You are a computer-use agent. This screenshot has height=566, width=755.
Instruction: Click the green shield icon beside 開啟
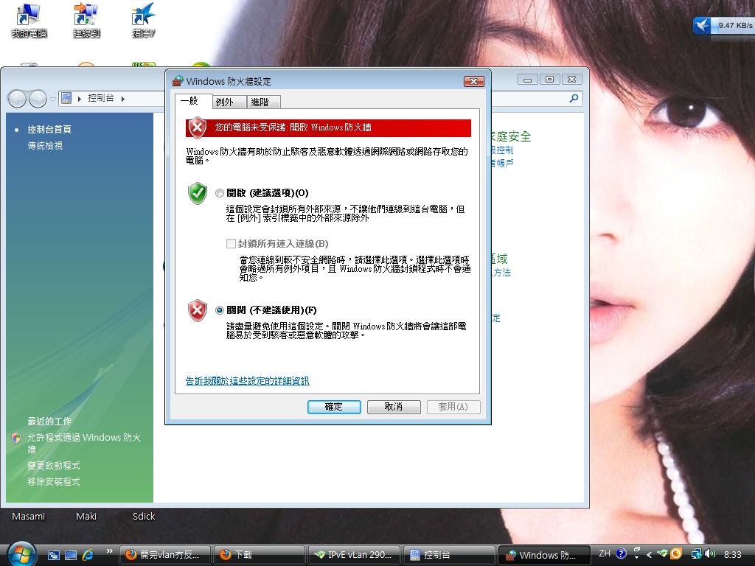point(198,193)
